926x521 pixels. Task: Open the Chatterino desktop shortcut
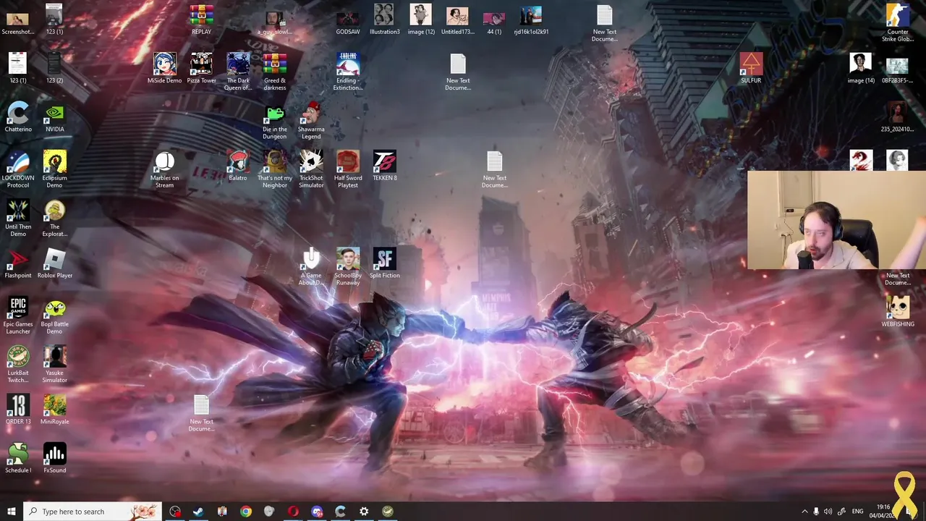pyautogui.click(x=18, y=117)
